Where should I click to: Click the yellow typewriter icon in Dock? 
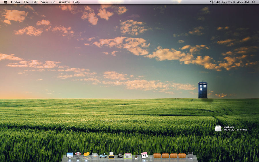[111, 155]
